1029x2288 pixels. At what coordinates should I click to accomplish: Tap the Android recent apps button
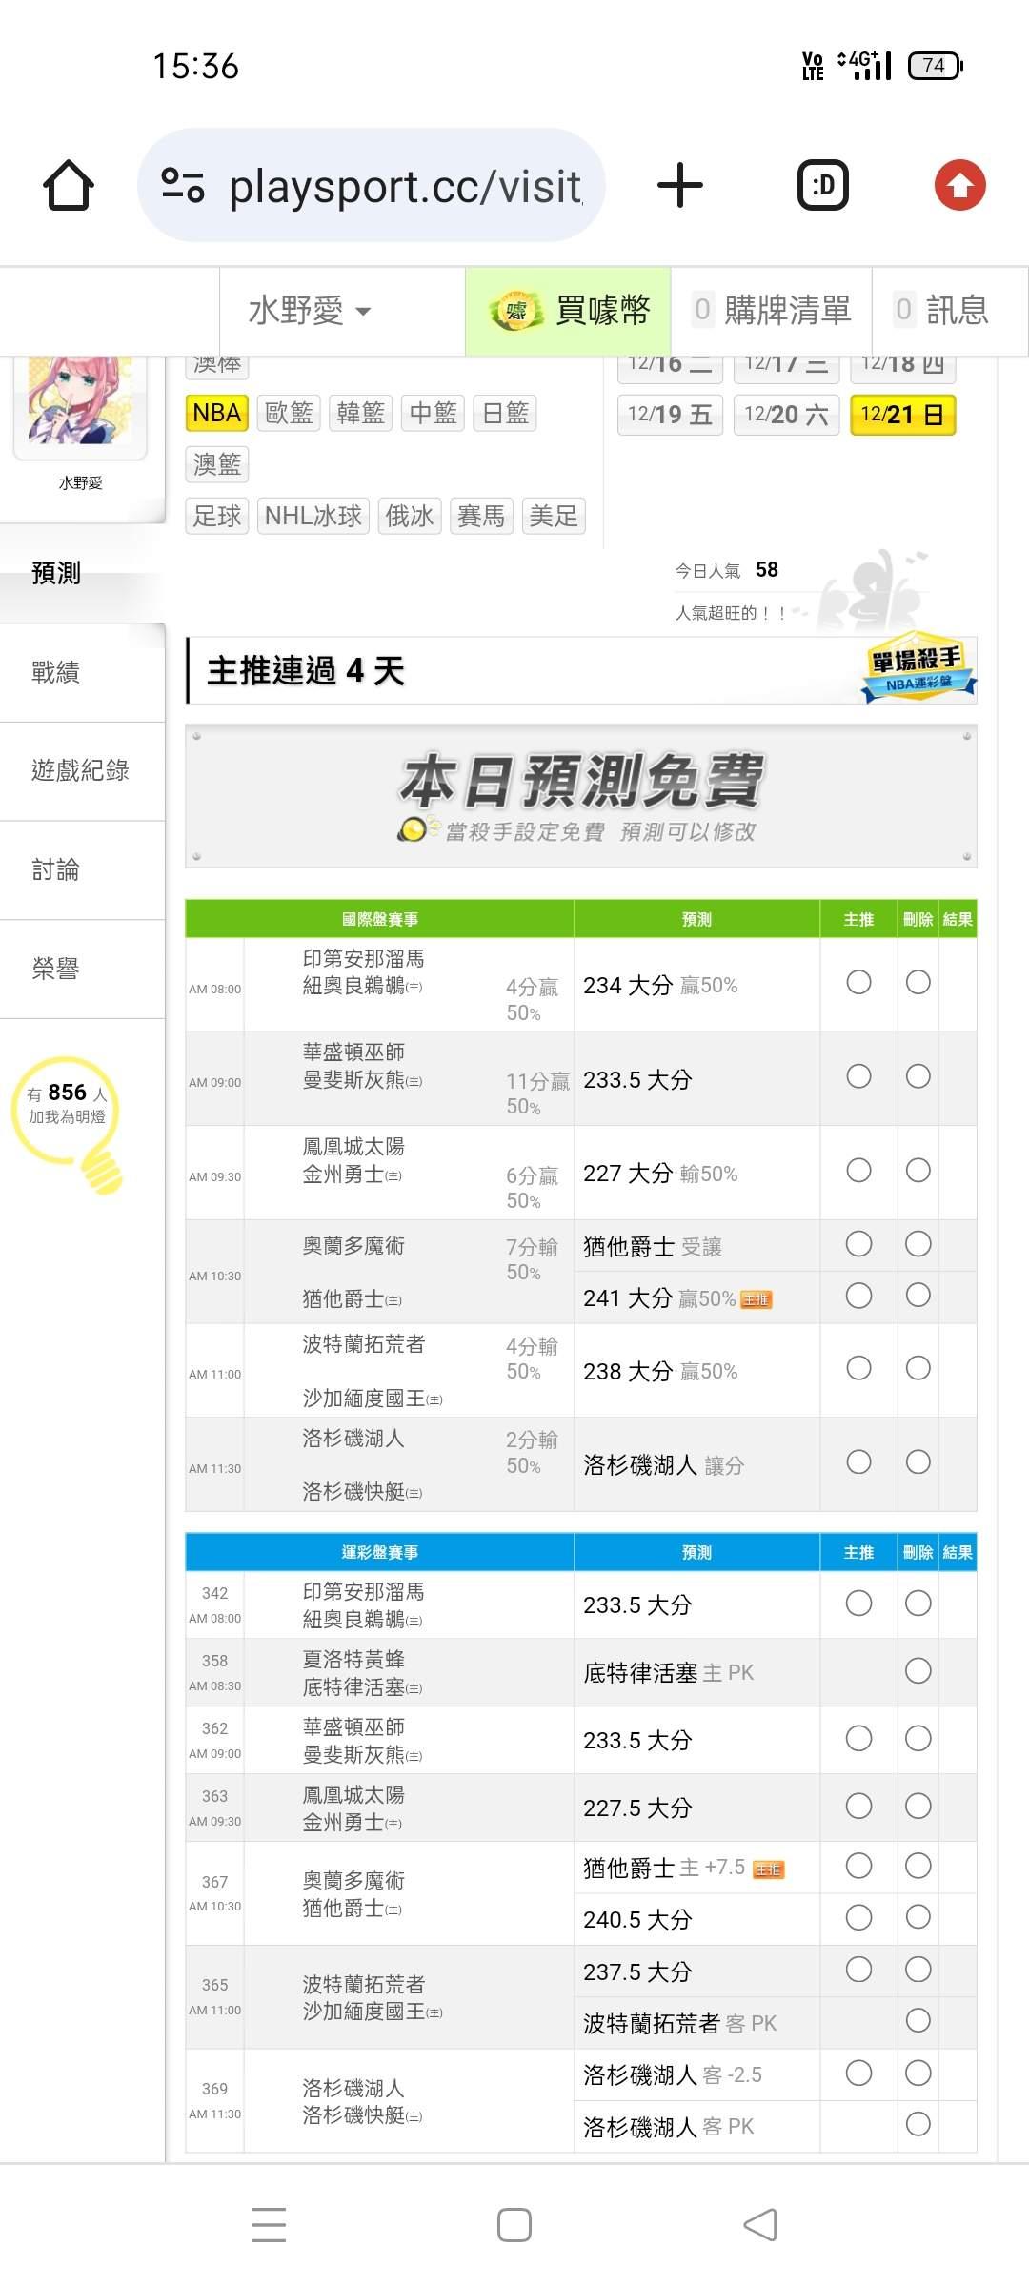(x=269, y=2225)
